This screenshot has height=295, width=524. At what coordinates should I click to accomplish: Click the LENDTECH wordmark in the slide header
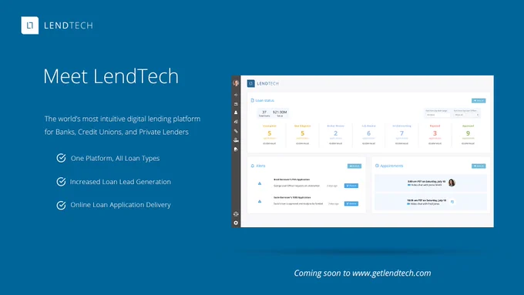click(69, 25)
